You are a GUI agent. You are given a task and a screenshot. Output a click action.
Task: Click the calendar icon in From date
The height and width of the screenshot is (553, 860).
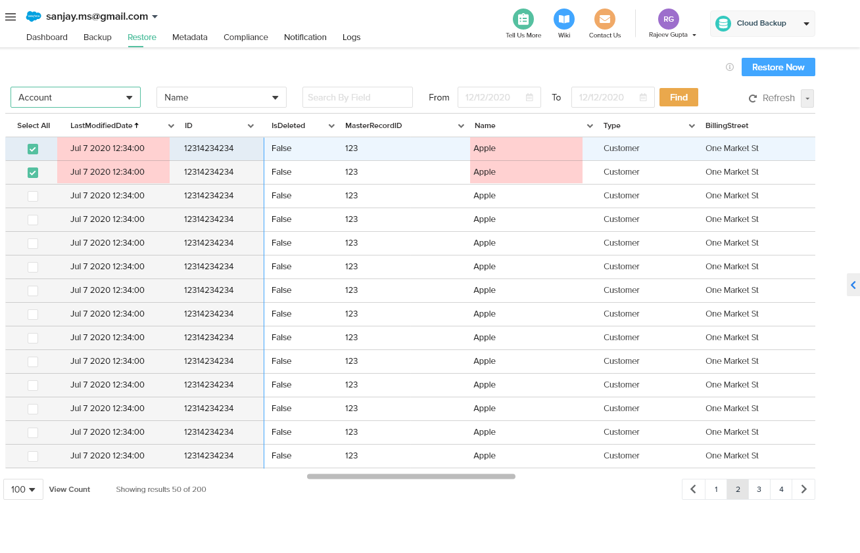pos(529,97)
